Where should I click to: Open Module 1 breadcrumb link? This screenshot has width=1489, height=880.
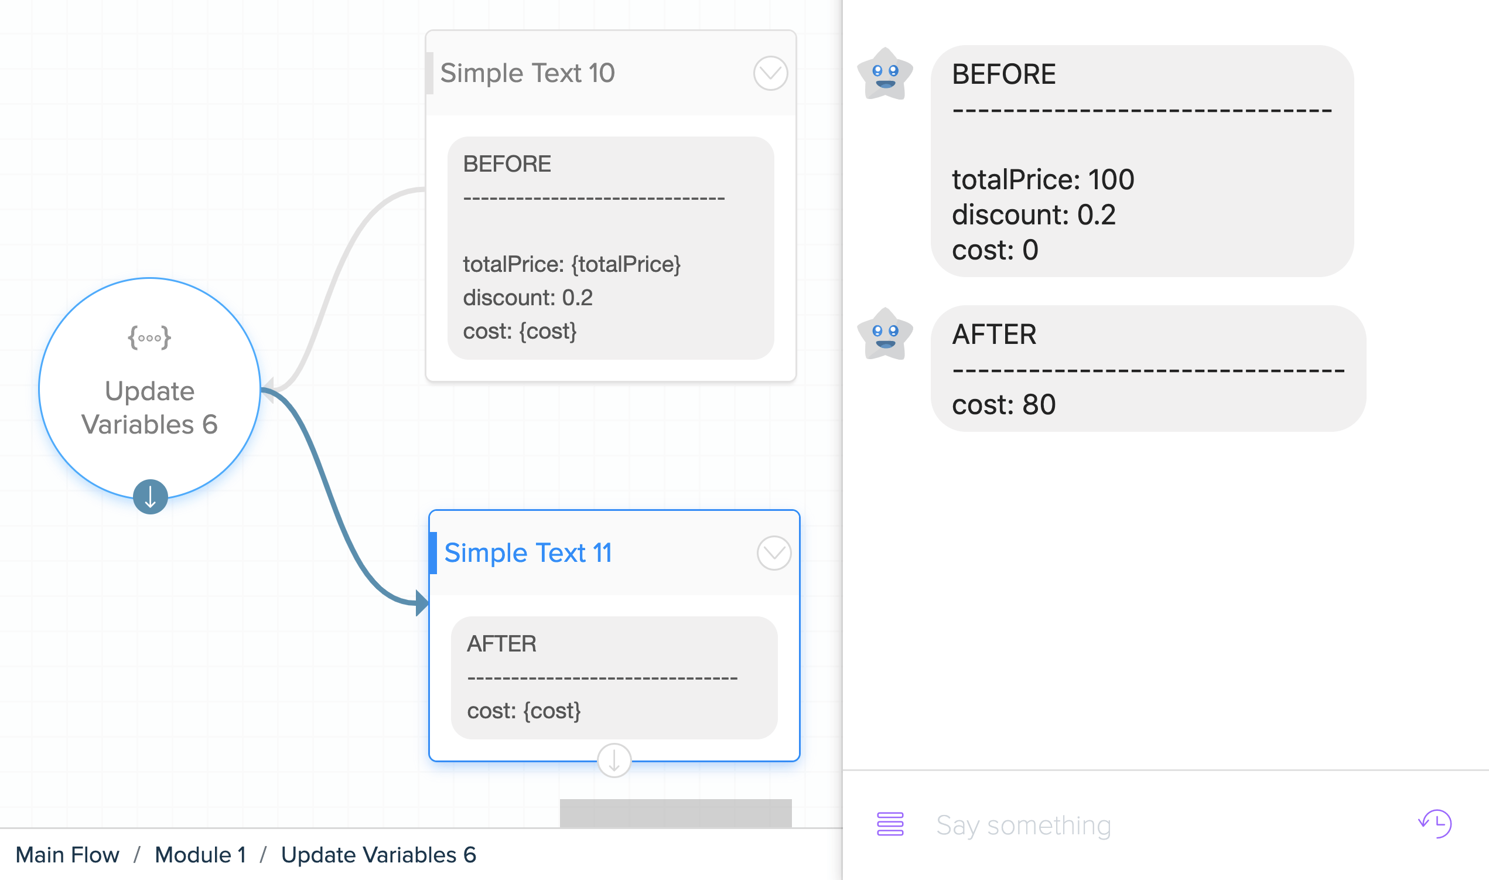pyautogui.click(x=200, y=854)
